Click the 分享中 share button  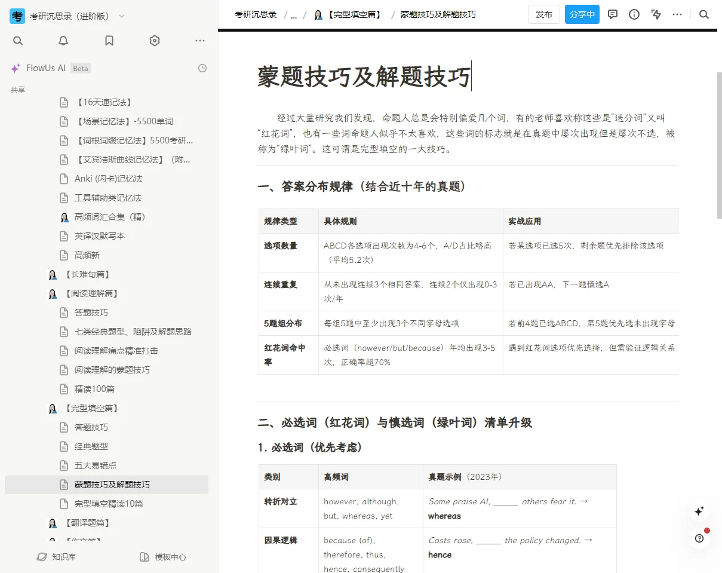pyautogui.click(x=582, y=14)
